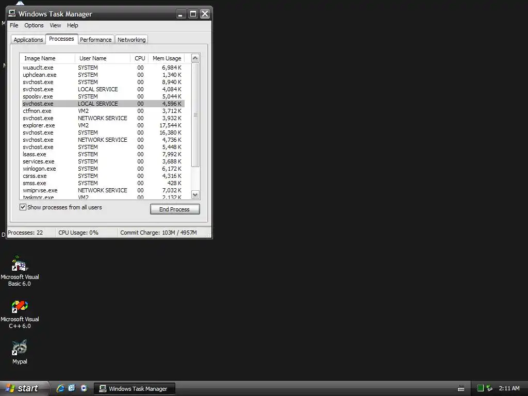Select the services.exe process

tap(103, 161)
